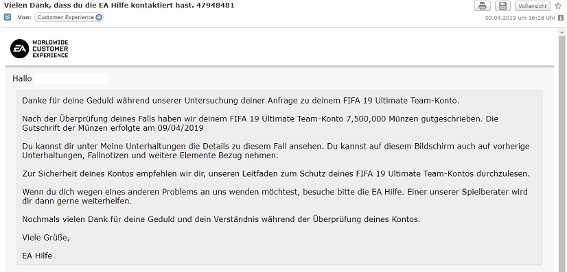
Task: Click the received date 09.04.2019 um 16:28 Uhr
Action: 520,18
